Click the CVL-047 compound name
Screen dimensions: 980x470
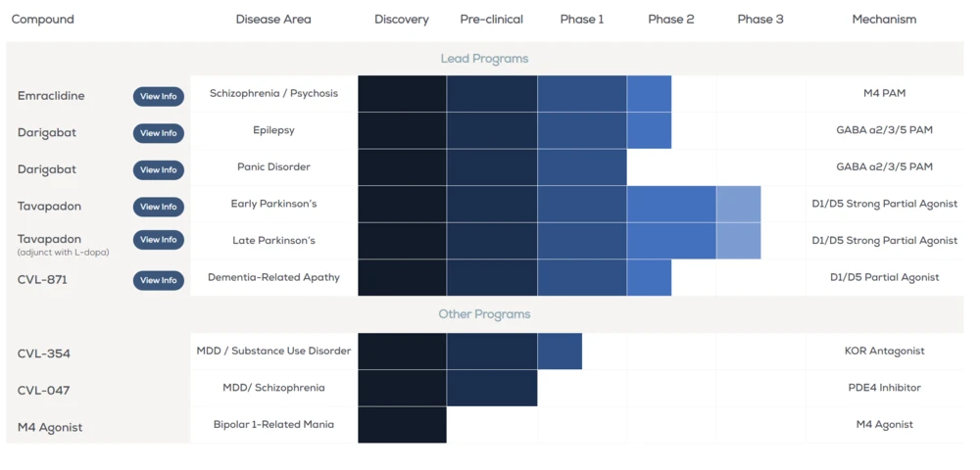pyautogui.click(x=44, y=390)
